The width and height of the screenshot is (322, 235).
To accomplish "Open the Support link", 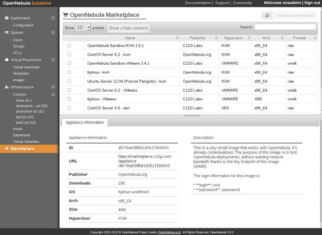I will coord(222,3).
